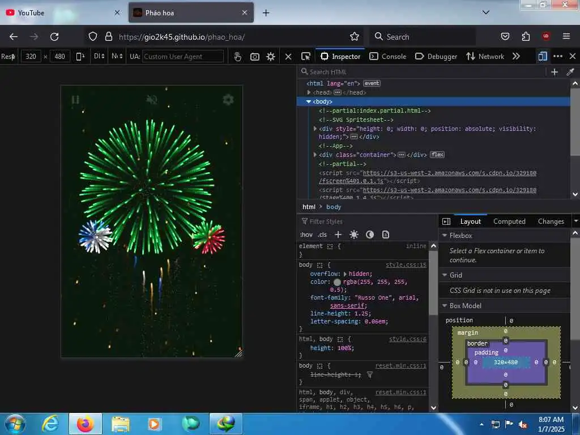Viewport: 580px width, 435px height.
Task: Open the Firefox hamburger menu
Action: click(566, 36)
